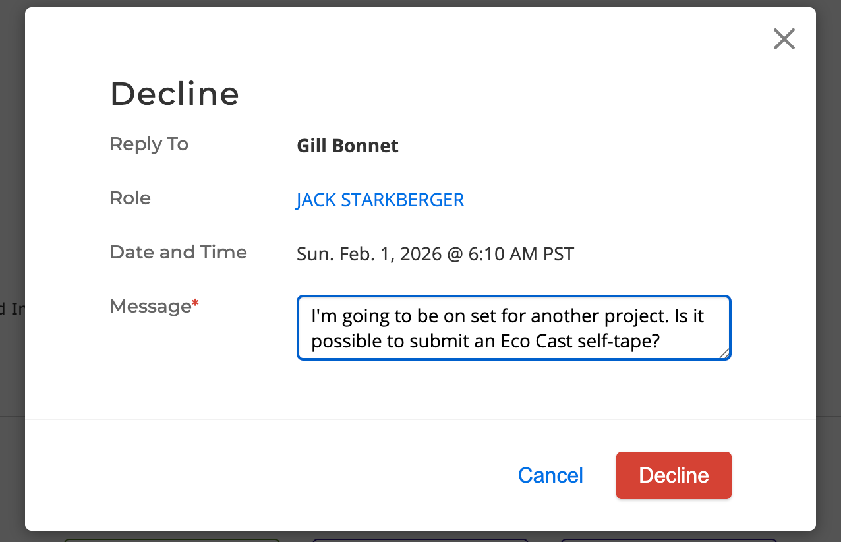
Task: Click the red required asterisk beside Message
Action: tap(195, 305)
